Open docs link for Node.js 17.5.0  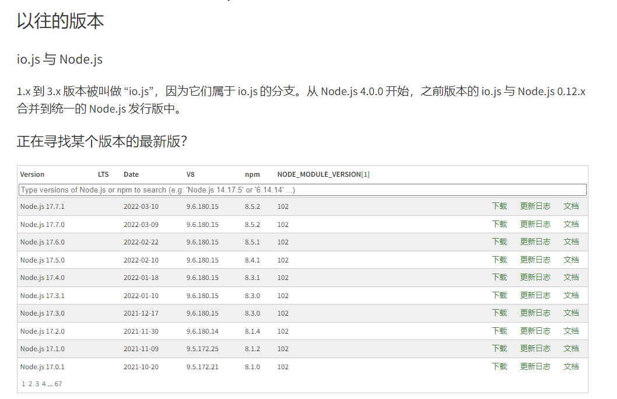pyautogui.click(x=571, y=260)
